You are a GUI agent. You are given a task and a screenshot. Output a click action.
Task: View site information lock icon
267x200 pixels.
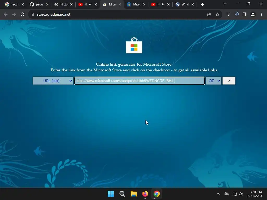coord(33,15)
